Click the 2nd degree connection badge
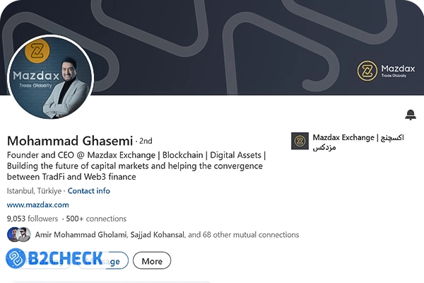Viewport: 424px width, 283px height. tap(146, 141)
